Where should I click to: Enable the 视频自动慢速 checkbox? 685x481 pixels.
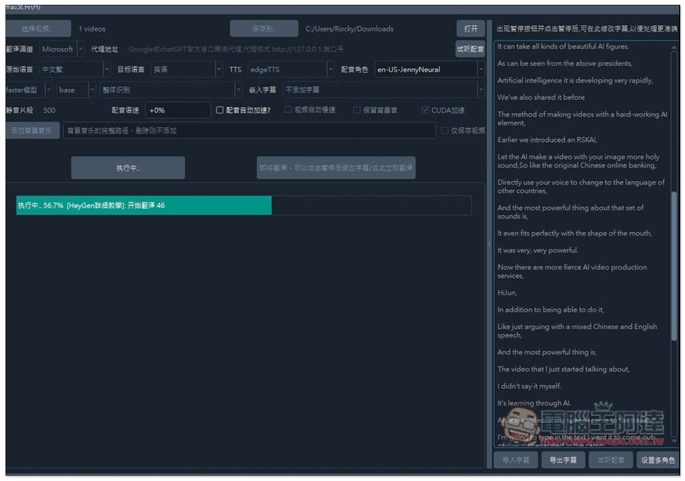click(x=288, y=110)
